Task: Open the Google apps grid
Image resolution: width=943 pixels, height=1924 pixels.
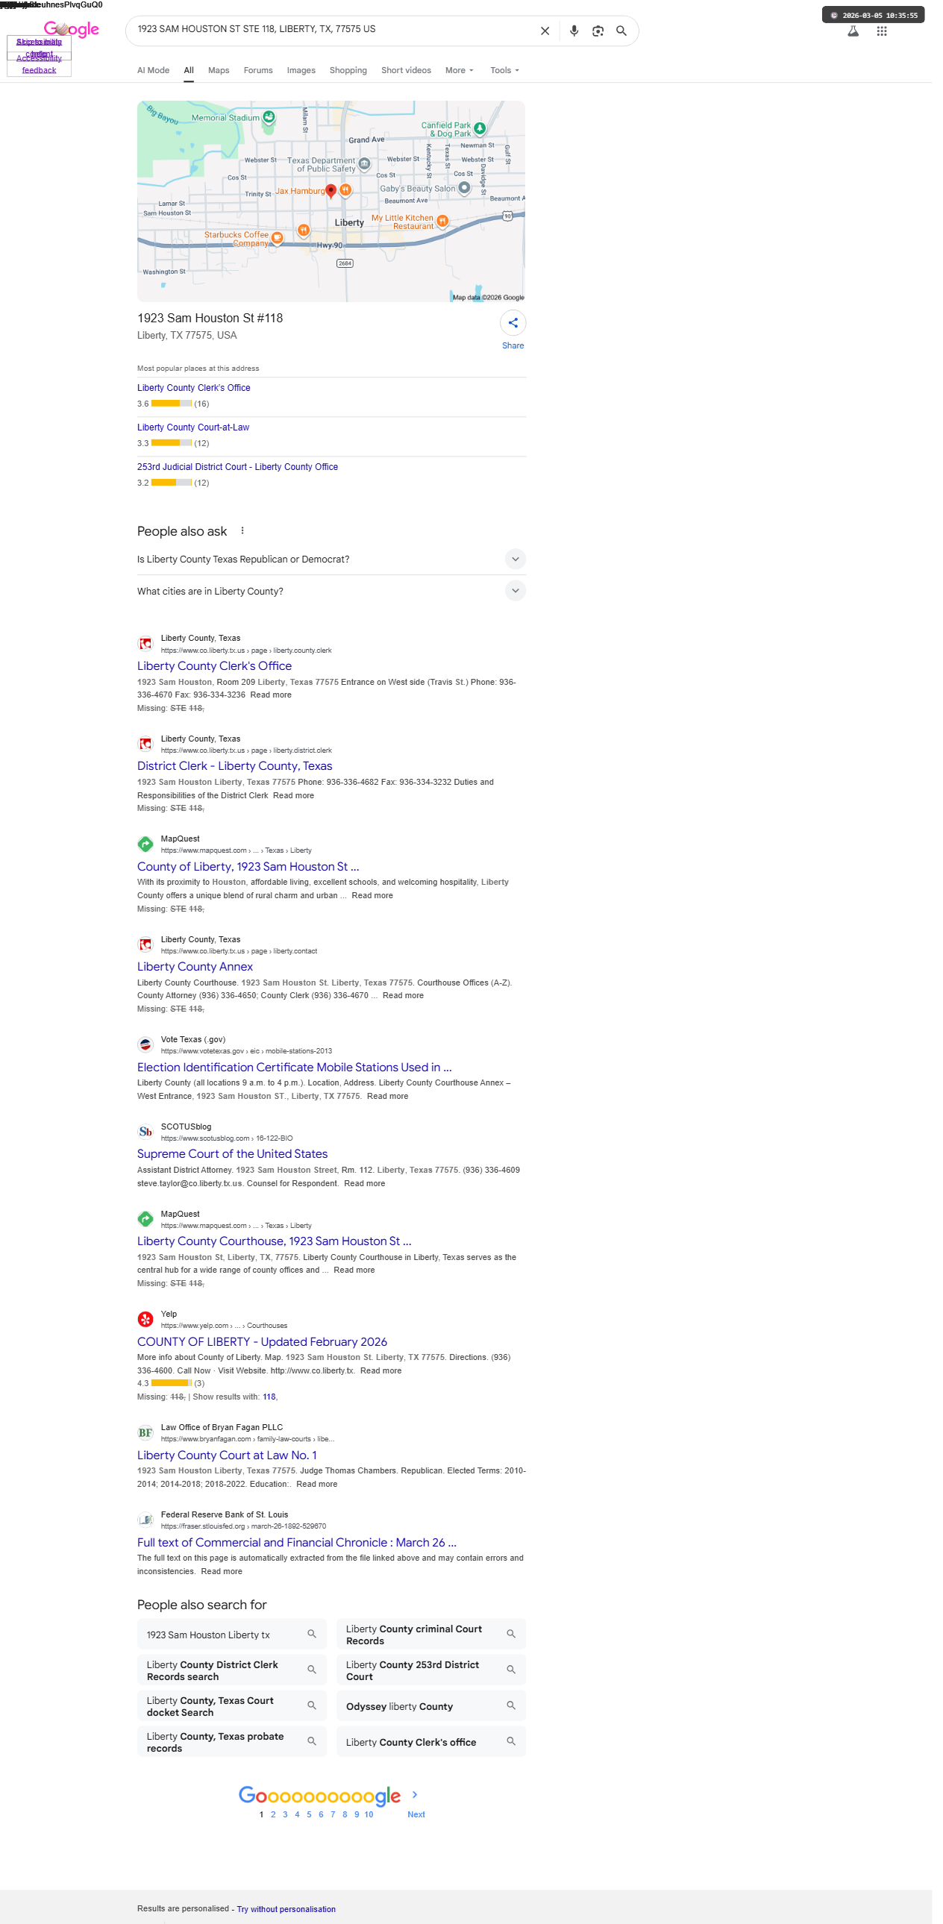Action: [882, 31]
